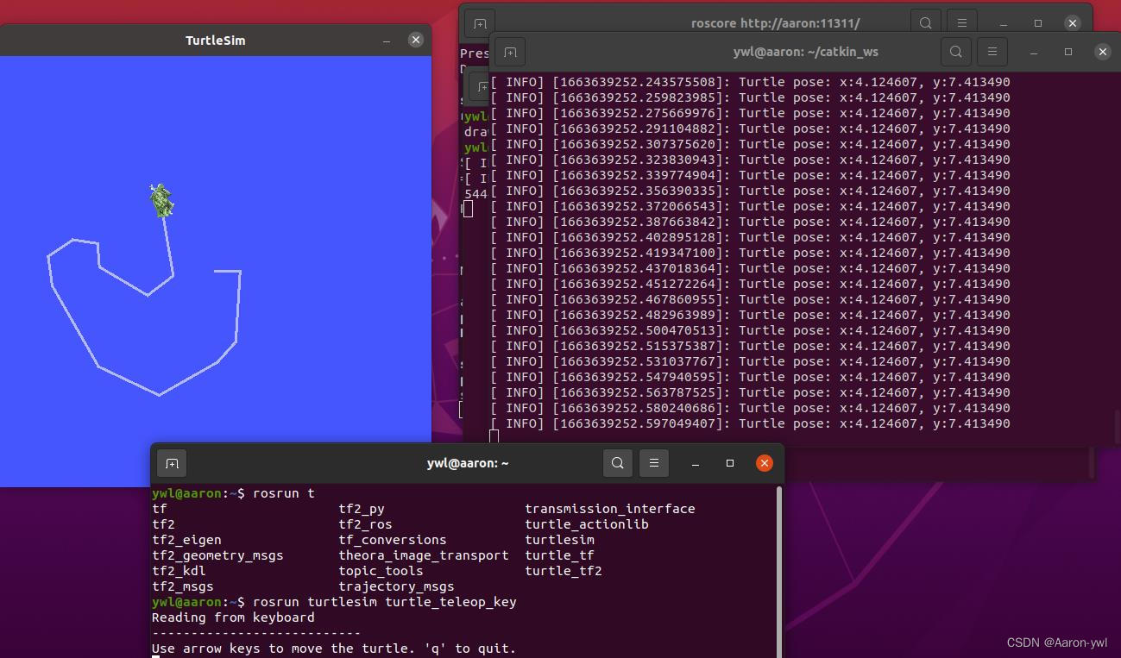Maximize the catkin_ws terminal window
1121x658 pixels.
1068,52
